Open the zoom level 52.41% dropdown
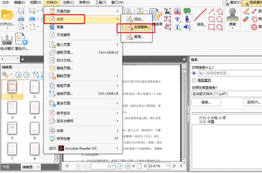The image size is (262, 173). click(x=168, y=166)
